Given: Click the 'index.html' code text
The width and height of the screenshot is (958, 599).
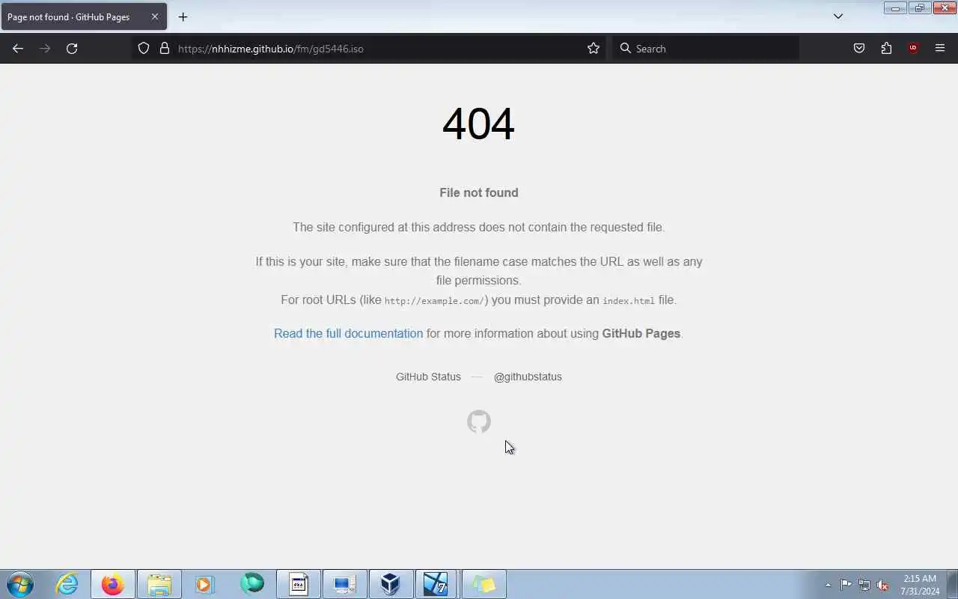Looking at the screenshot, I should (629, 300).
